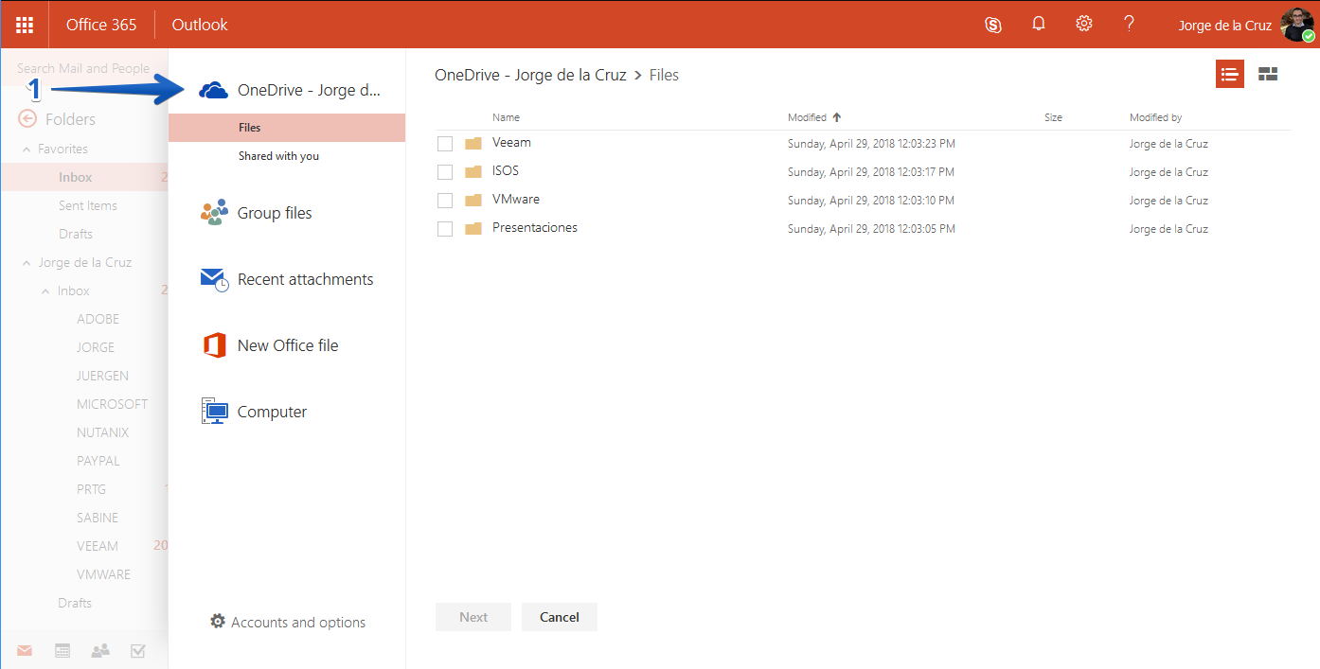This screenshot has width=1320, height=669.
Task: Collapse the Favorites section
Action: coord(27,150)
